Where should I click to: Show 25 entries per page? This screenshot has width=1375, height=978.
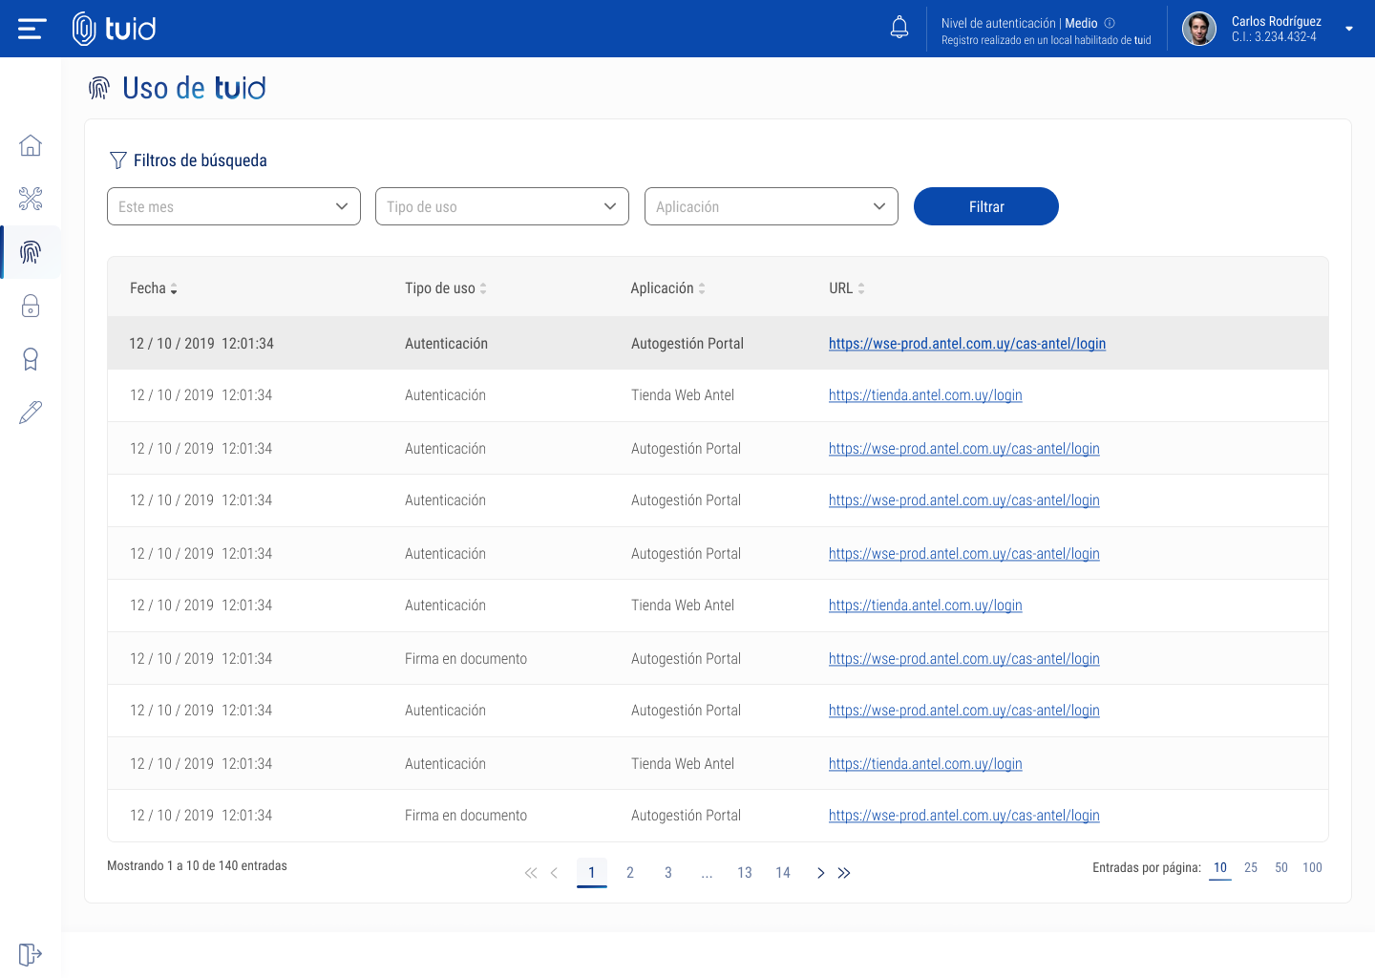tap(1251, 867)
